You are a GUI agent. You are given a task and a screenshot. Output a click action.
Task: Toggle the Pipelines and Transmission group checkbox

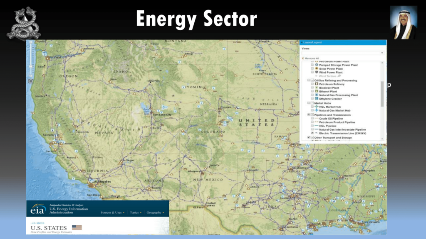pyautogui.click(x=309, y=115)
